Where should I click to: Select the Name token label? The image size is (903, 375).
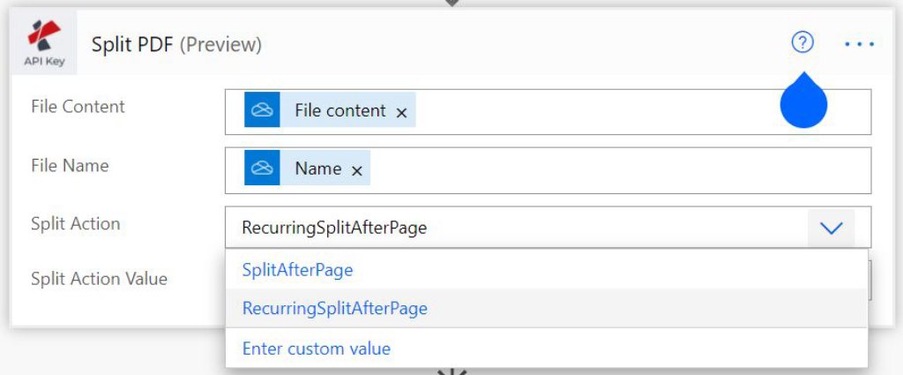[317, 169]
